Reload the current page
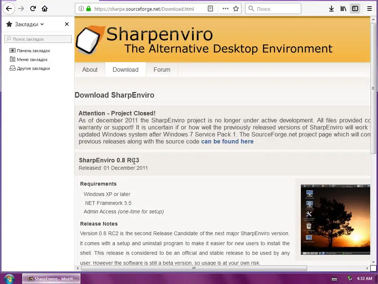The image size is (378, 284). coord(33,9)
